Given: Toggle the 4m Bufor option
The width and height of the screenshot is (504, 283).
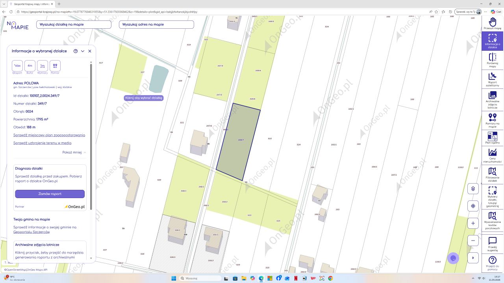Looking at the screenshot, I should coord(30,66).
